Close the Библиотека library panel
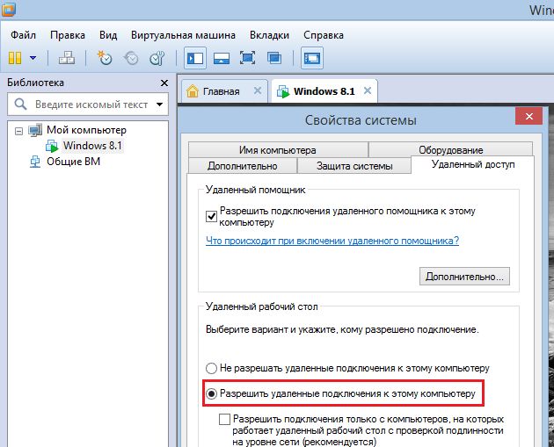554x447 pixels. [x=164, y=83]
